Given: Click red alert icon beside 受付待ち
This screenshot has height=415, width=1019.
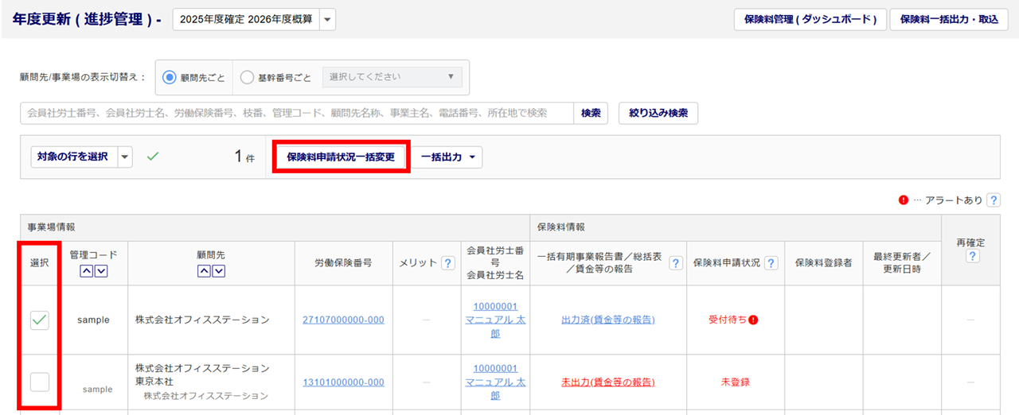Looking at the screenshot, I should click(753, 320).
